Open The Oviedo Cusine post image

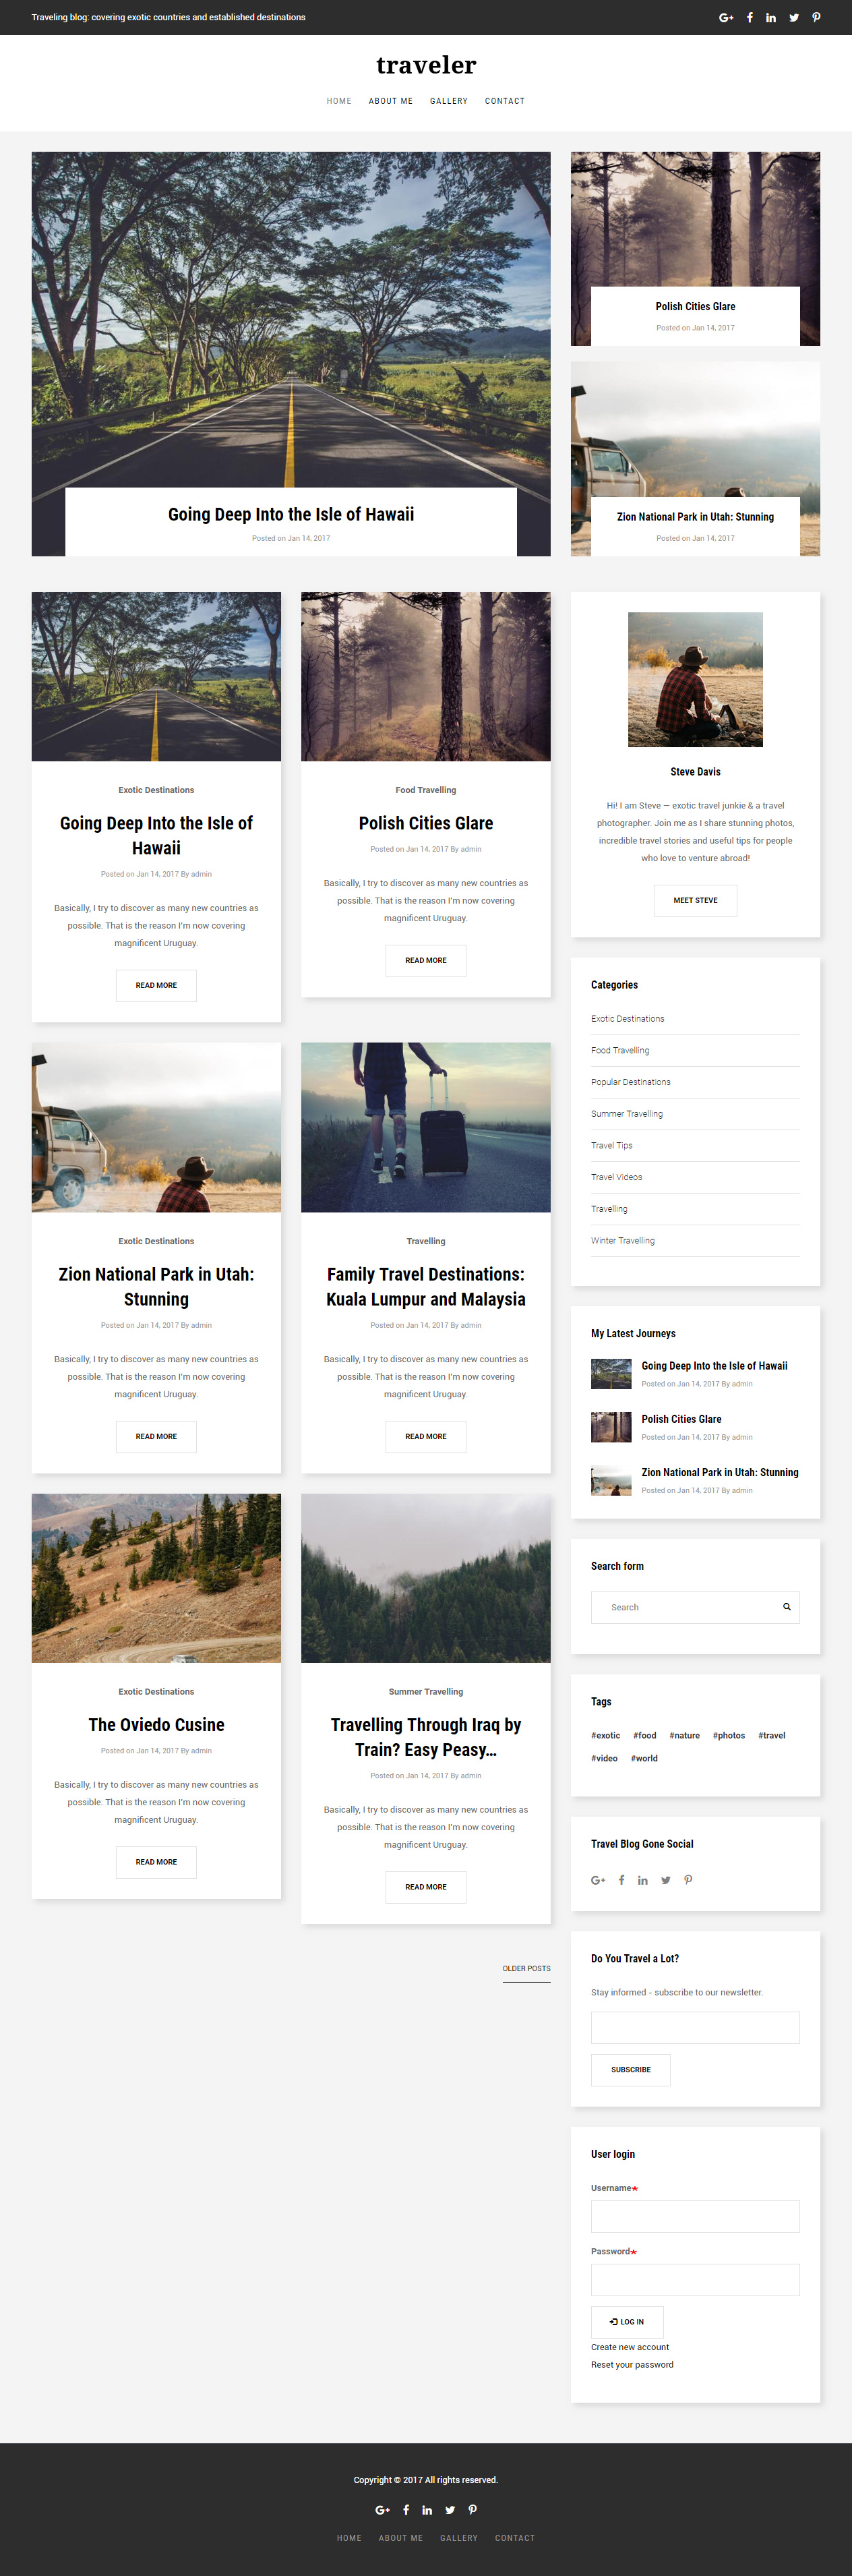coord(156,1578)
